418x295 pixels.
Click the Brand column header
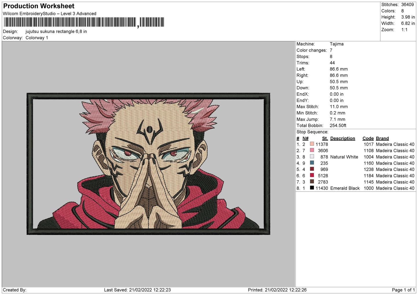(382, 138)
